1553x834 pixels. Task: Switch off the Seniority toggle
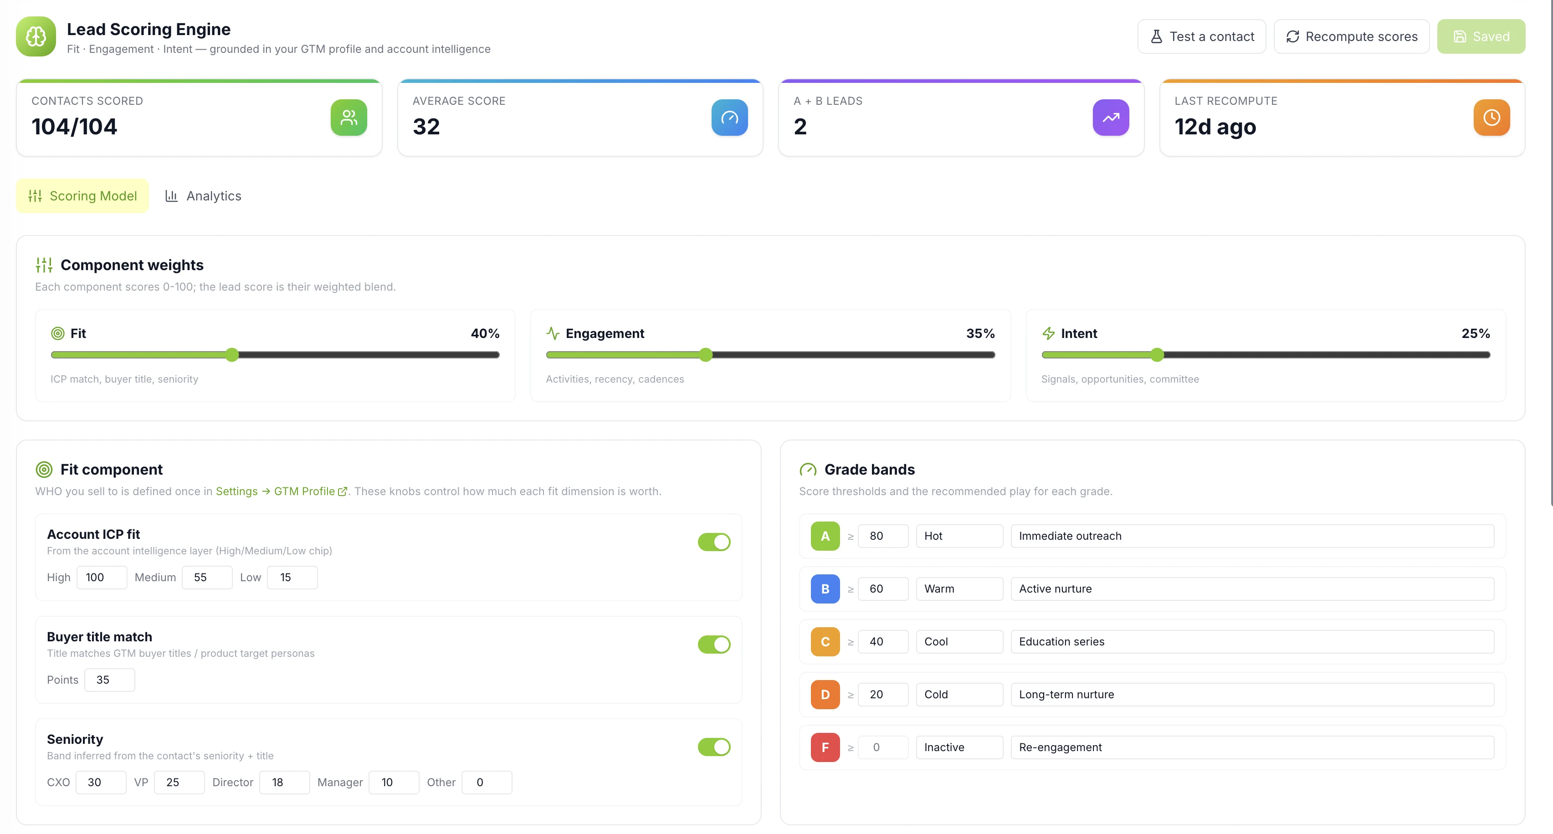coord(714,747)
